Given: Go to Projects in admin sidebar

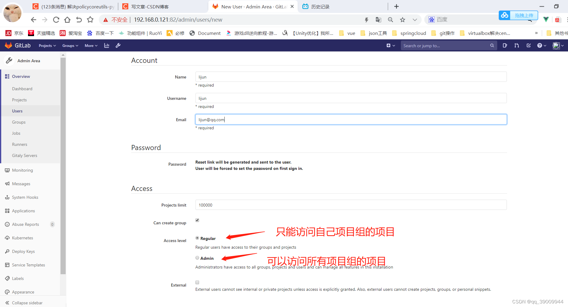Looking at the screenshot, I should point(19,100).
